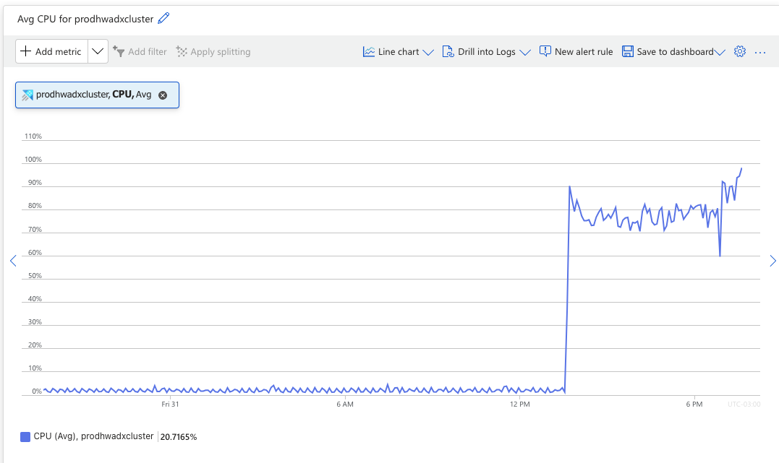Click the Line chart icon
Viewport: 779px width, 463px height.
point(369,51)
